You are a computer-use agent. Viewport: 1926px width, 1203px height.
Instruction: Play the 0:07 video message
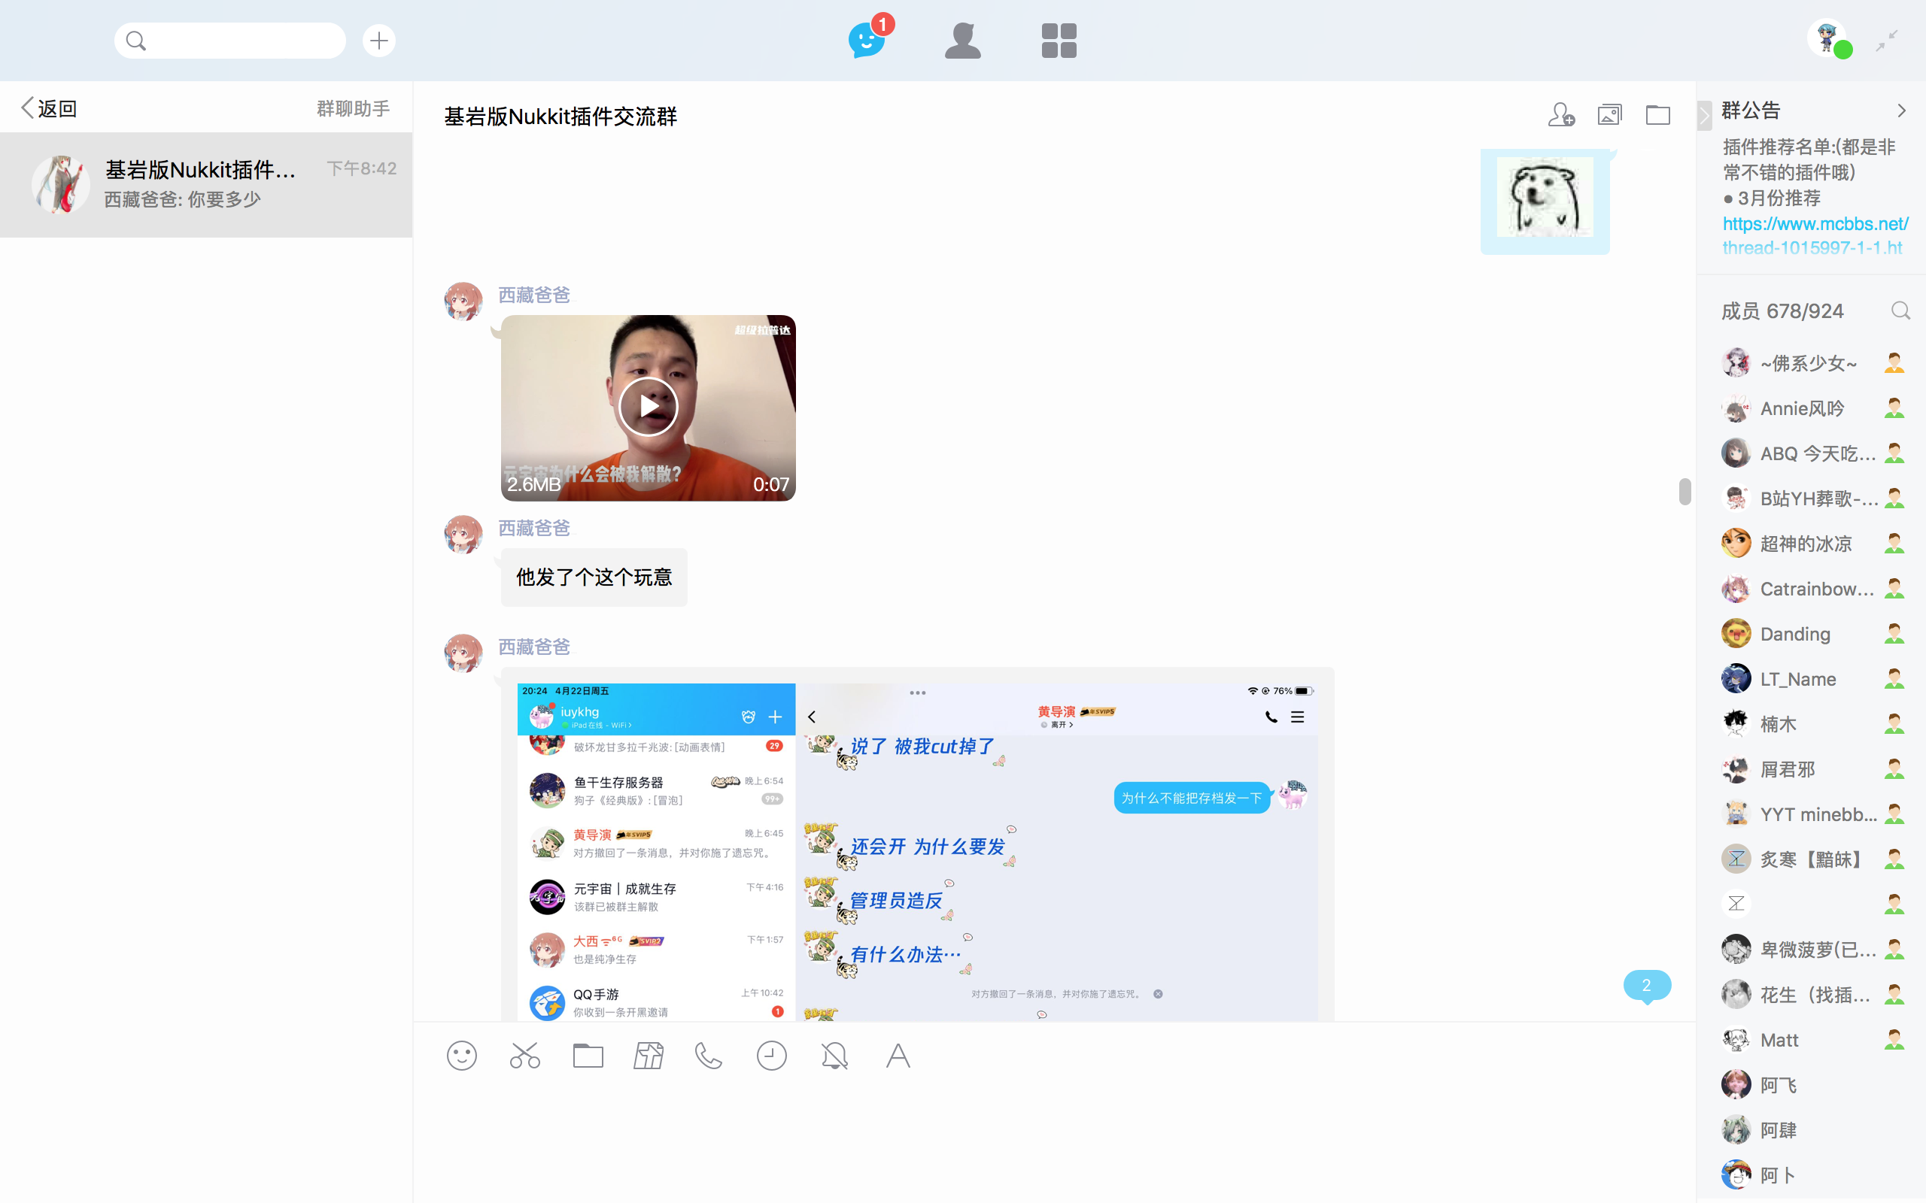pos(648,407)
